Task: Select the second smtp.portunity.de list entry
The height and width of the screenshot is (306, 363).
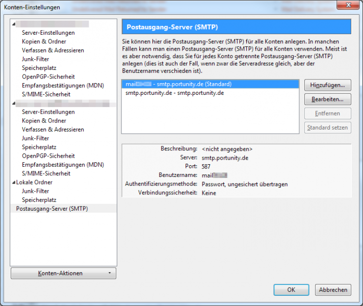Action: pyautogui.click(x=175, y=93)
